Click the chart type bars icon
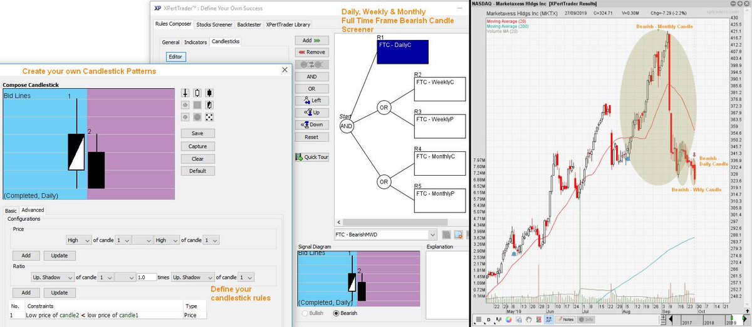 498,319
